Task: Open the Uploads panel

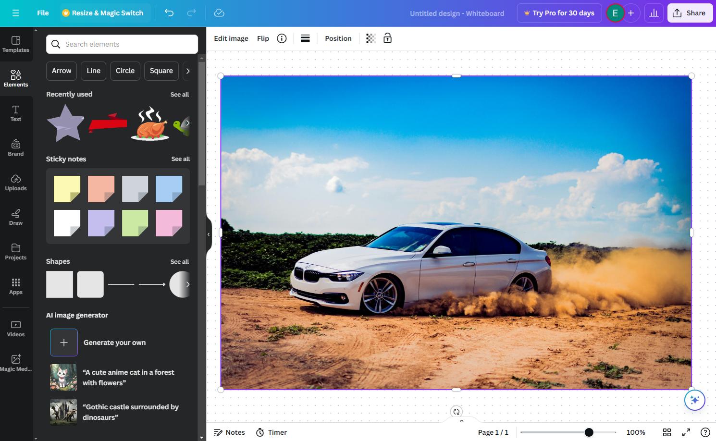Action: pos(16,183)
